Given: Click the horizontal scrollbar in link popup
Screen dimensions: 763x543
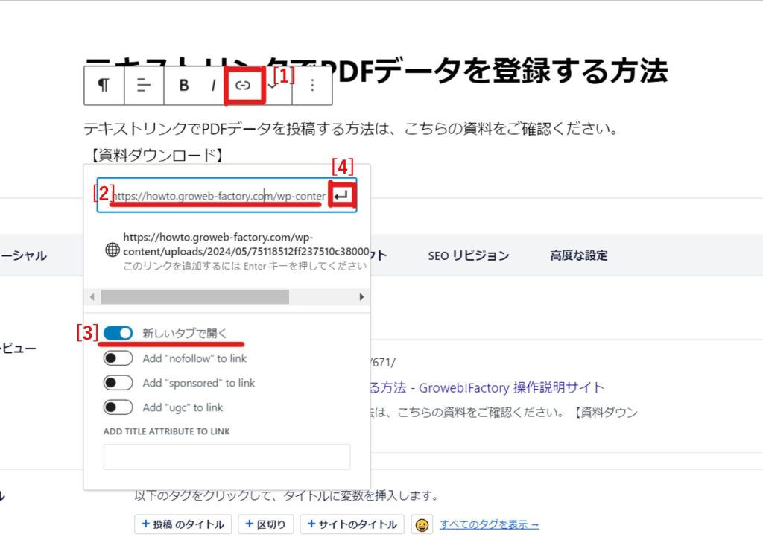Looking at the screenshot, I should [x=194, y=296].
